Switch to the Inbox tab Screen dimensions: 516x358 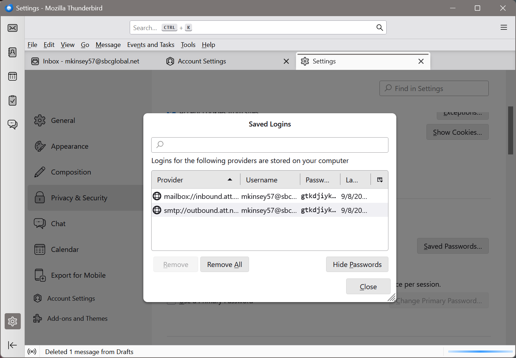click(92, 61)
